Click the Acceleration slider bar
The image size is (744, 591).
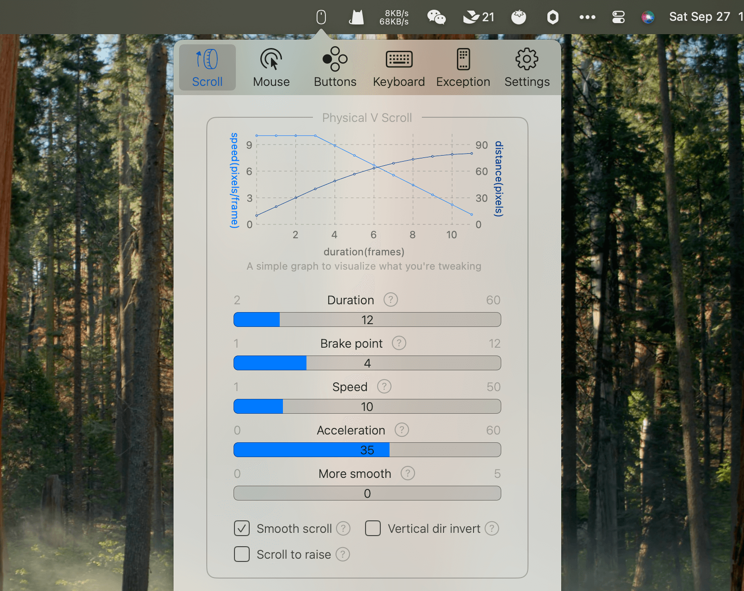click(x=367, y=450)
